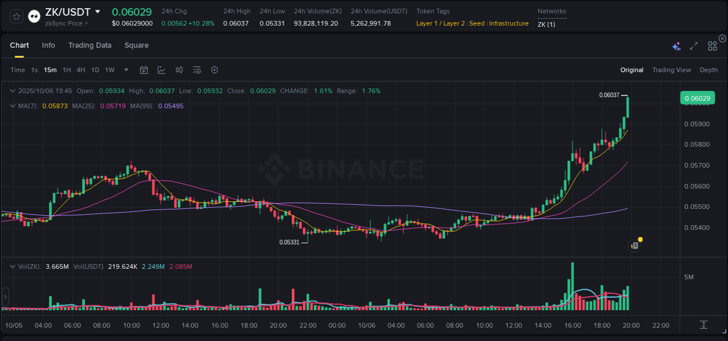
Task: Launch the Binance AI assistant icon
Action: click(676, 45)
